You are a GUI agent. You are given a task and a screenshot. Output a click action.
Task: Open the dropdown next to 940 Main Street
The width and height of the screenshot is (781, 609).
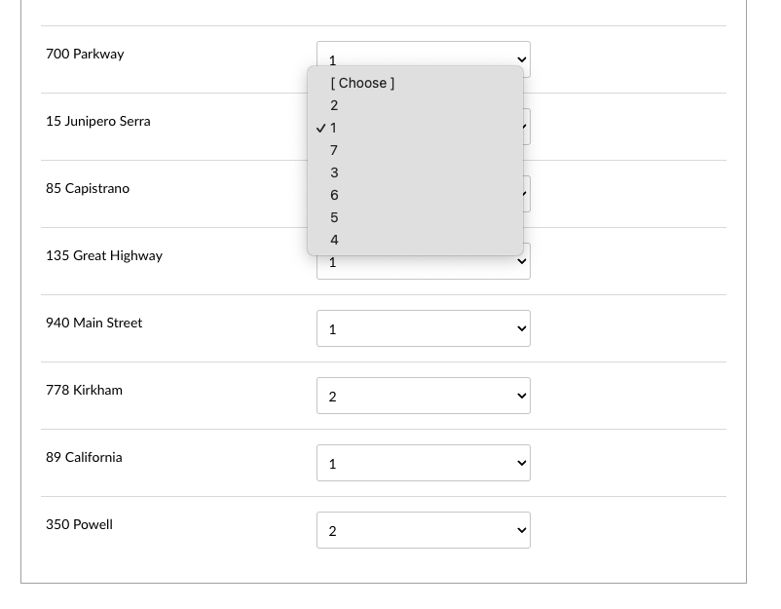pos(423,328)
